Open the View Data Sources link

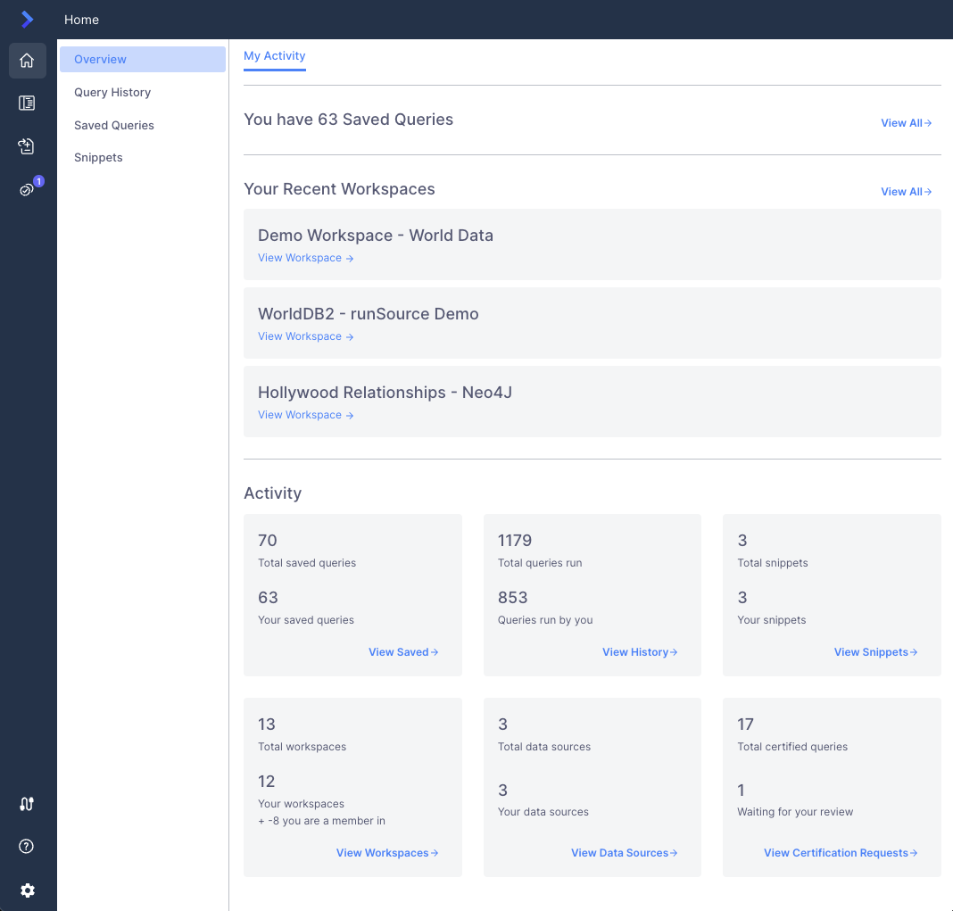point(624,853)
